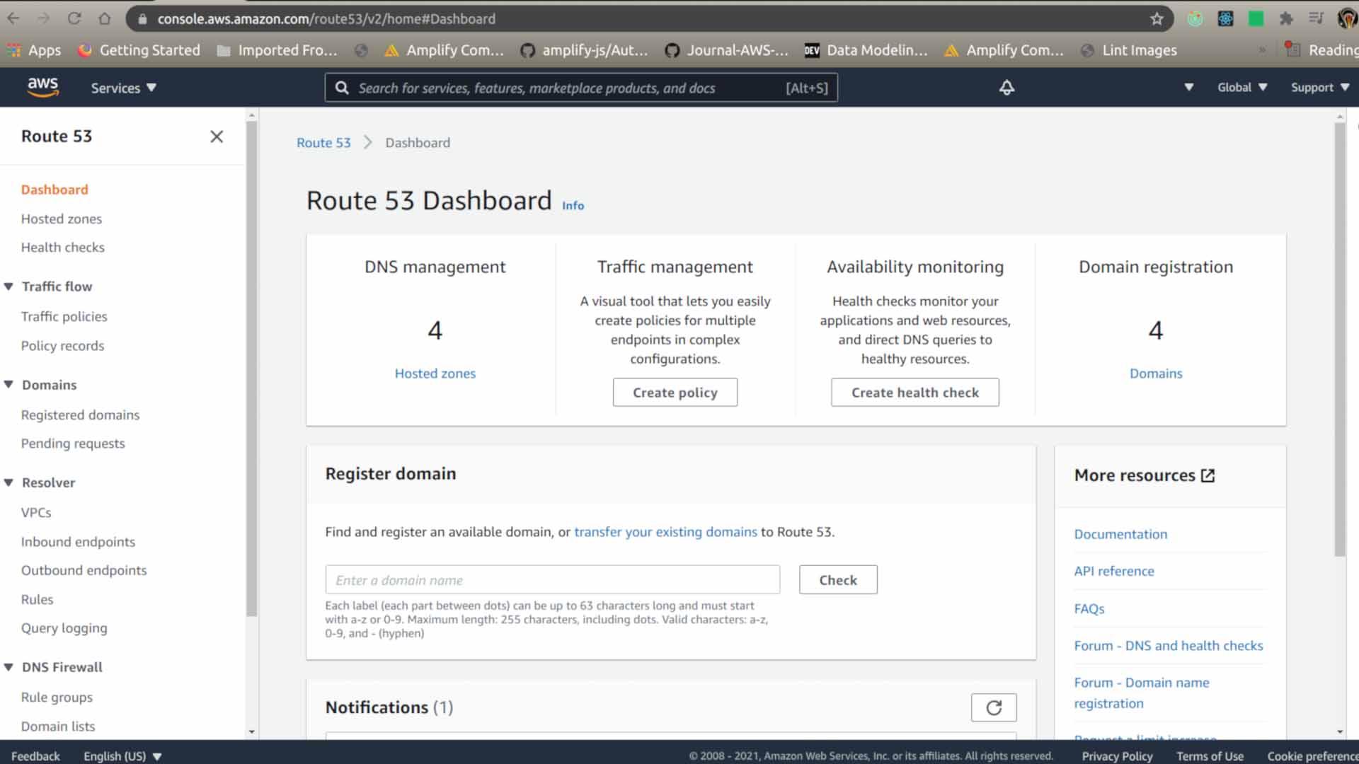
Task: Open Outbound endpoints page
Action: [84, 570]
